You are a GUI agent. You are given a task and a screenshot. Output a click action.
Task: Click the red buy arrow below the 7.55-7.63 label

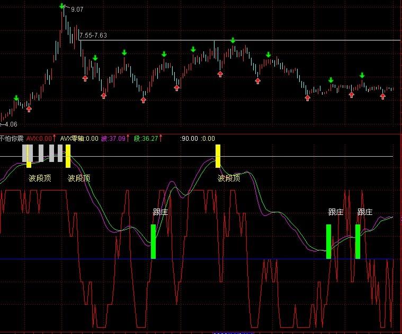pyautogui.click(x=85, y=78)
